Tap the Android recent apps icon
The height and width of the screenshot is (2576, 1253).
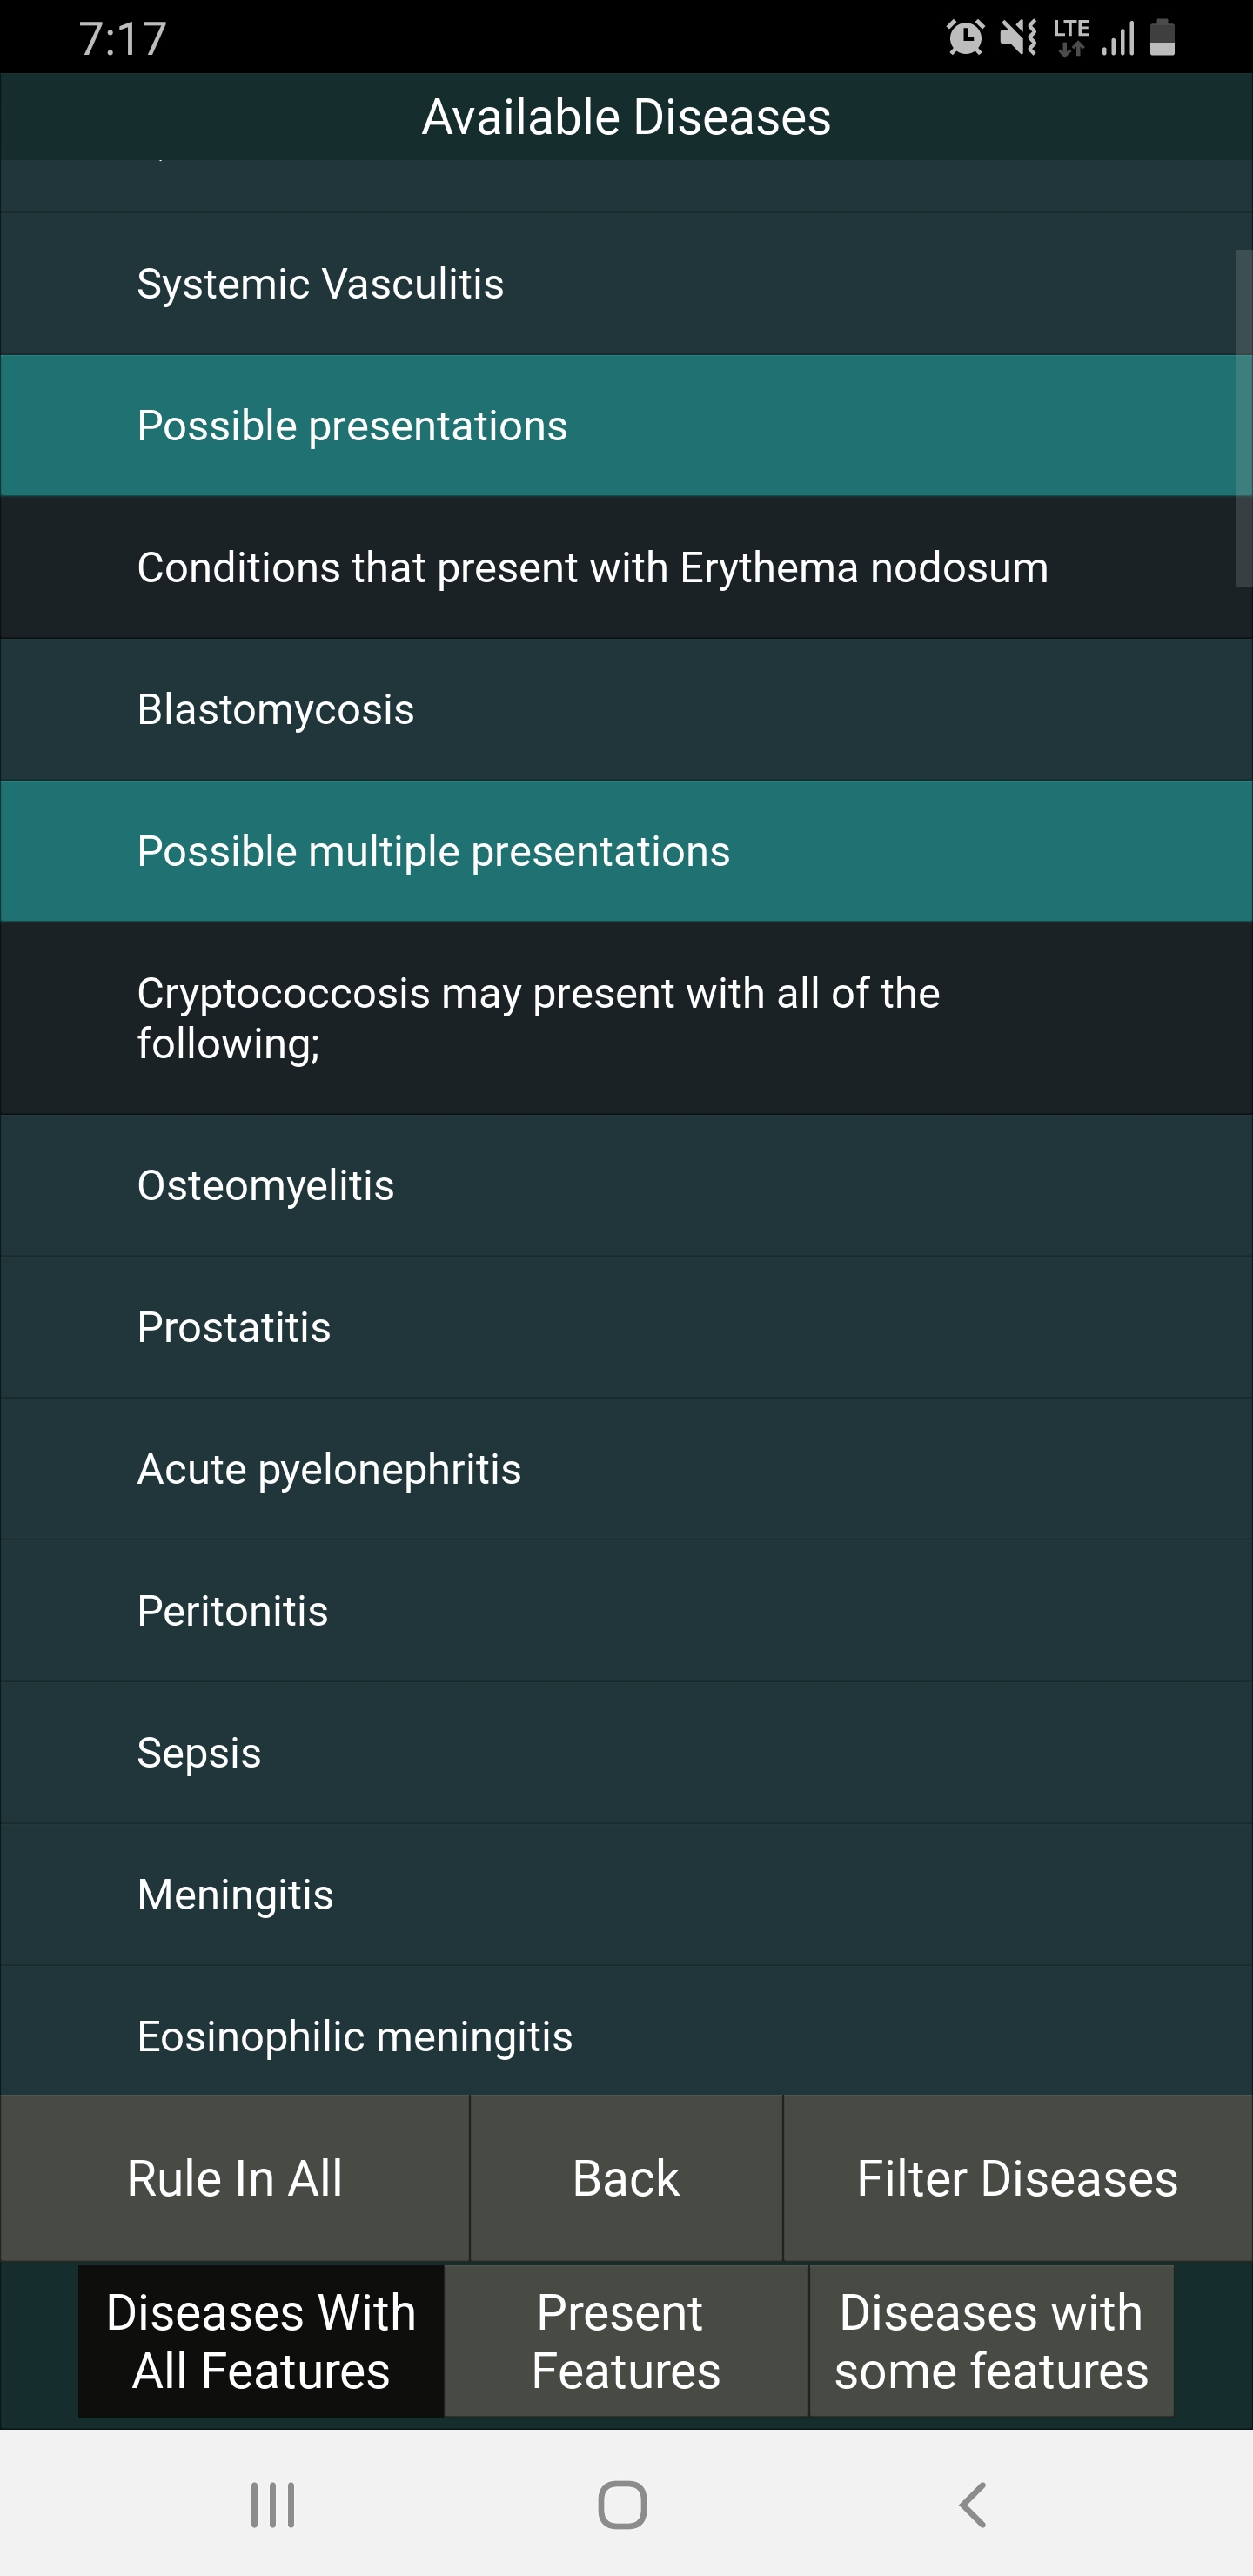[272, 2505]
